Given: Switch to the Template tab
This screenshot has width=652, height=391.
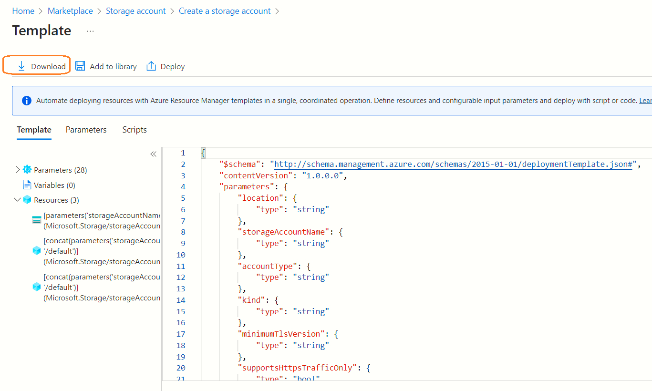Looking at the screenshot, I should coord(34,130).
